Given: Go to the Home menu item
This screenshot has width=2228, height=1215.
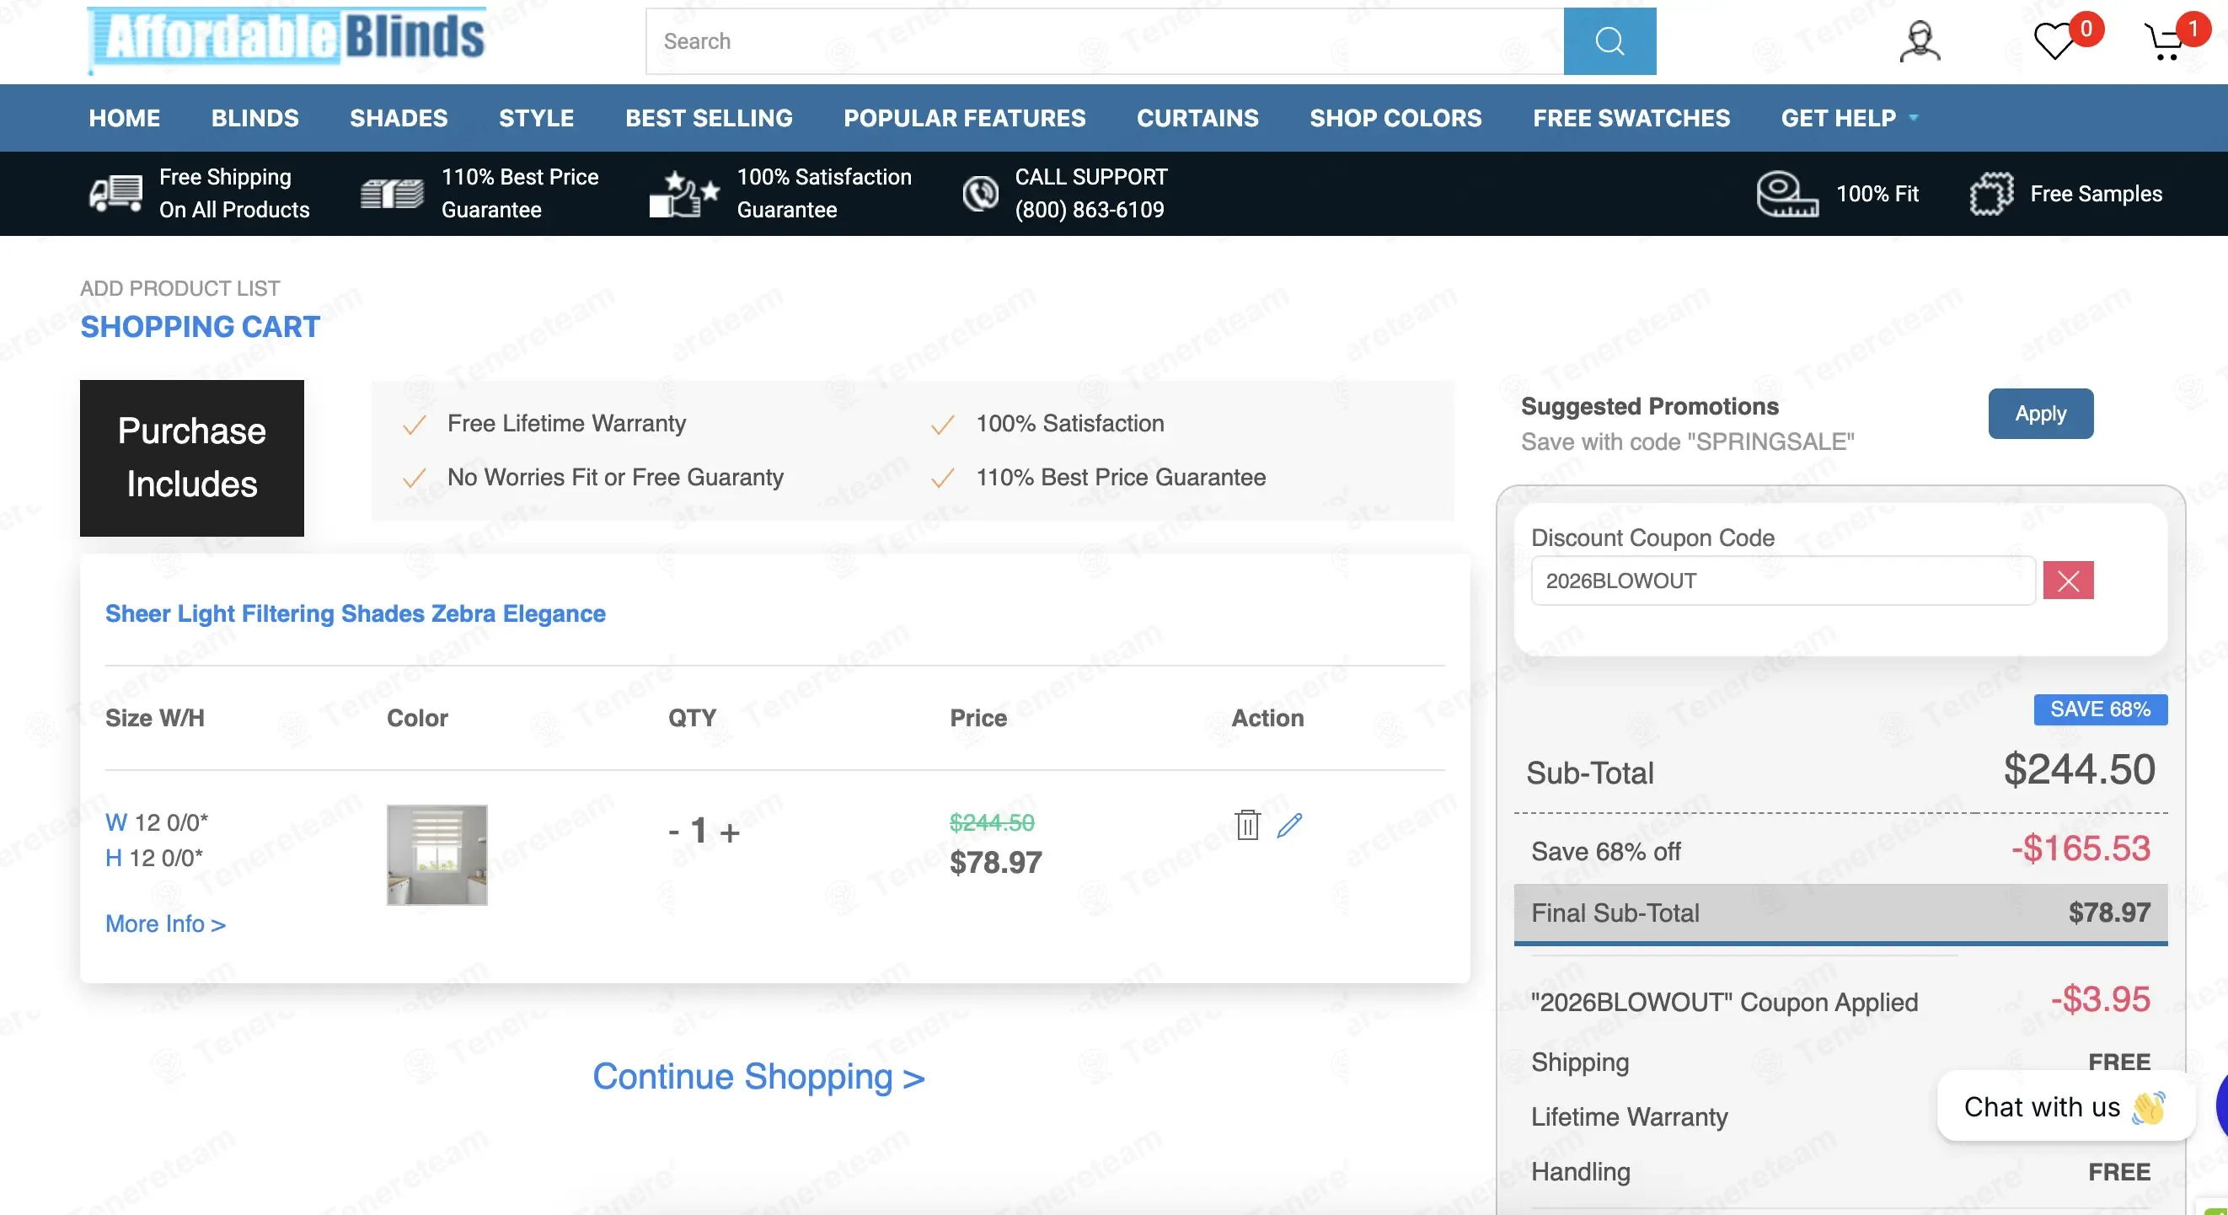Looking at the screenshot, I should [125, 118].
